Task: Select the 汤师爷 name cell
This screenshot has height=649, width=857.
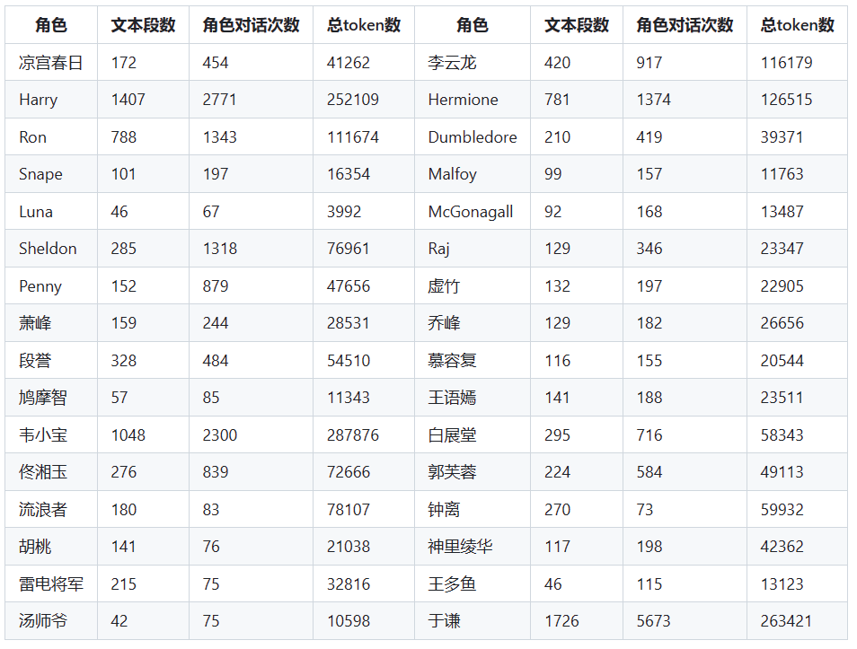Action: coord(51,620)
